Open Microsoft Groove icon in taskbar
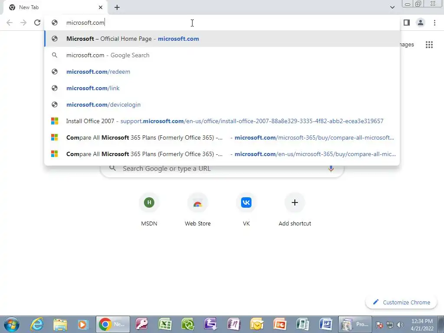444x333 pixels. pyautogui.click(x=188, y=324)
